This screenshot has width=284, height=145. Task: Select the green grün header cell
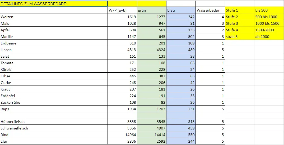pyautogui.click(x=152, y=10)
